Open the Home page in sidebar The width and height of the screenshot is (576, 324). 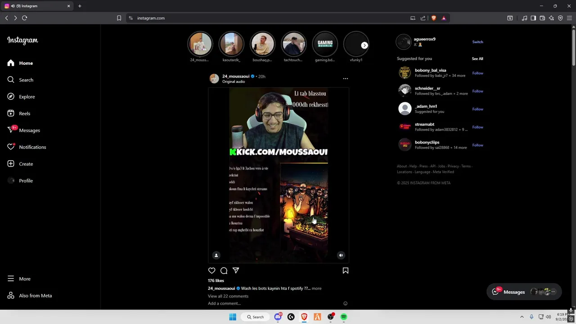pyautogui.click(x=20, y=63)
